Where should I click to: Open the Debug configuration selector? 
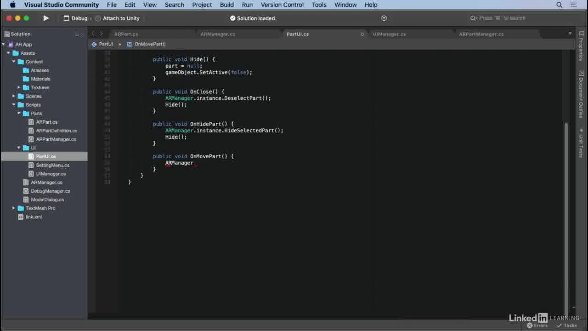(x=75, y=18)
